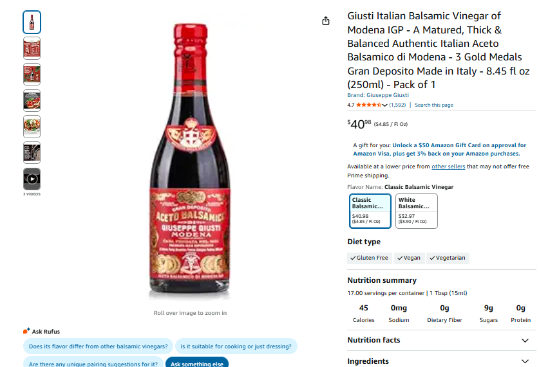Choose White Balsamic flavor option
539x367 pixels.
tap(416, 211)
